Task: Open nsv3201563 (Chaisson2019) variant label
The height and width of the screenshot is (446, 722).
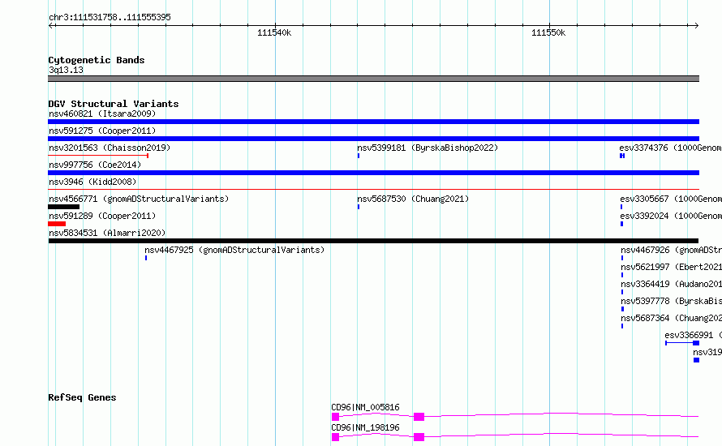Action: pos(110,148)
